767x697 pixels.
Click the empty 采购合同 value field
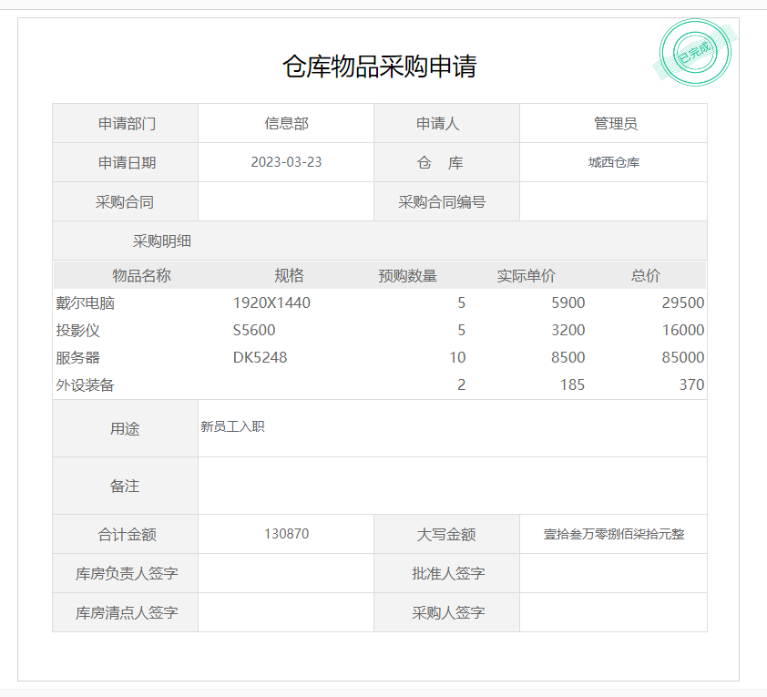[x=286, y=201]
